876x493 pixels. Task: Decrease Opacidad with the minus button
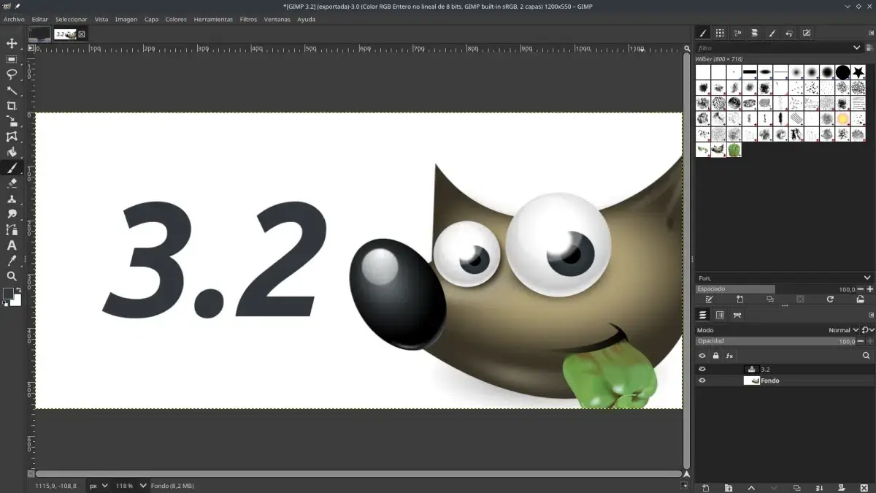click(861, 341)
